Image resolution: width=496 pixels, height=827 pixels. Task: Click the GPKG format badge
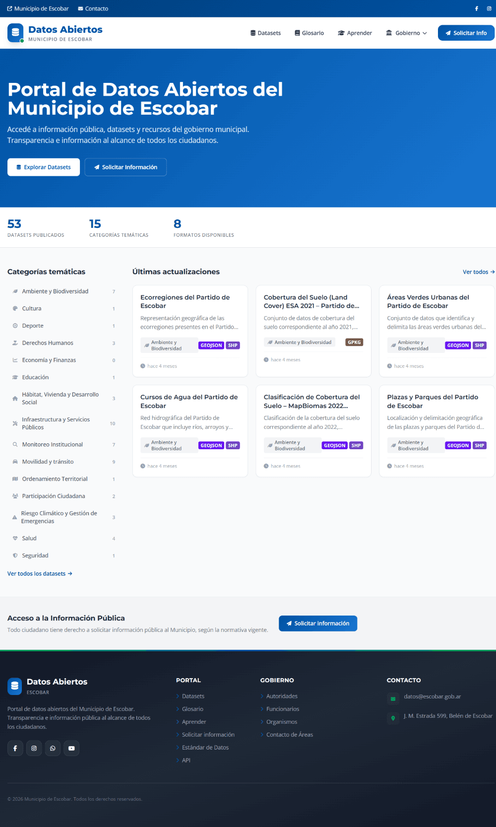[354, 342]
